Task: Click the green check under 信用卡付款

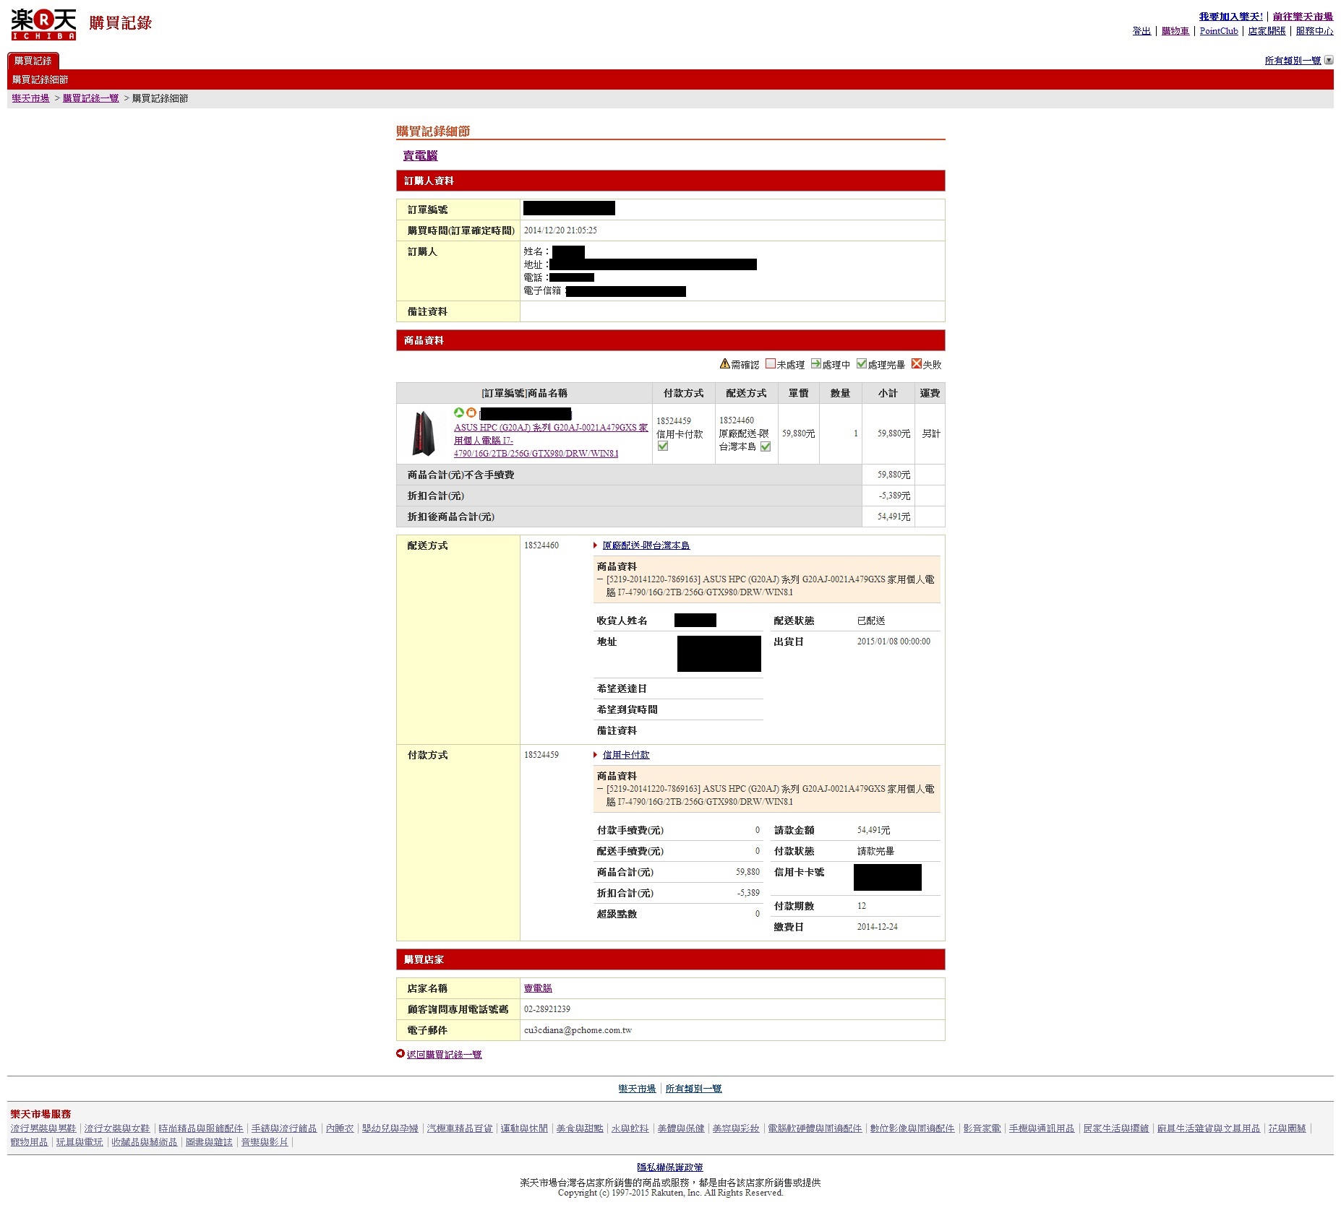Action: [663, 446]
